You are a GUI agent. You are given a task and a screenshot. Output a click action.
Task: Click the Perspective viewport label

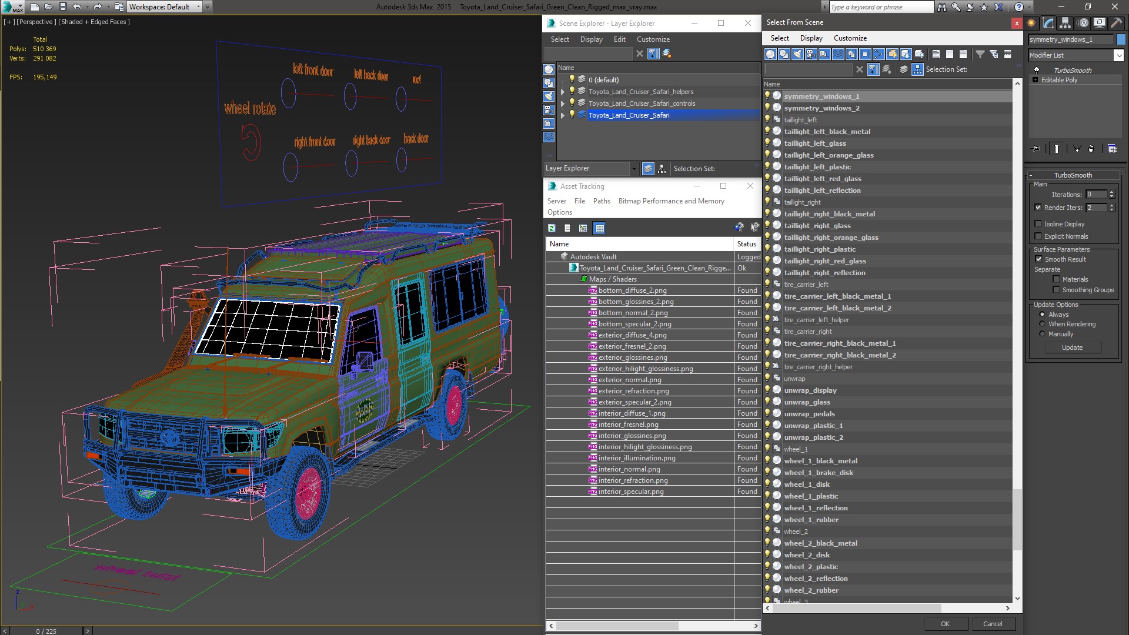pyautogui.click(x=36, y=22)
